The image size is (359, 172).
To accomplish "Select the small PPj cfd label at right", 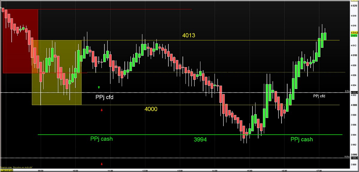I will [x=319, y=96].
